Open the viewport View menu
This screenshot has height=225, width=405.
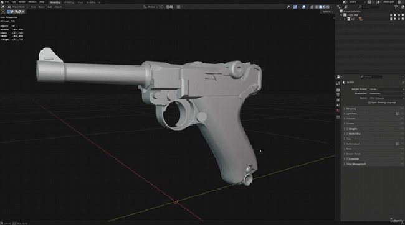click(33, 7)
